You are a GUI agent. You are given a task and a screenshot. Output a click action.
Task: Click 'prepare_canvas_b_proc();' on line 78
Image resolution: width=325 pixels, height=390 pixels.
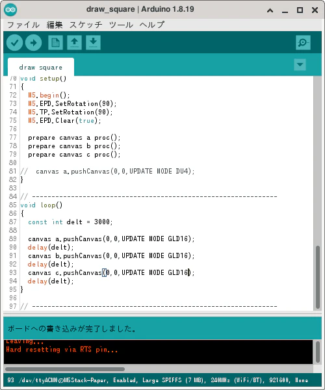click(74, 146)
